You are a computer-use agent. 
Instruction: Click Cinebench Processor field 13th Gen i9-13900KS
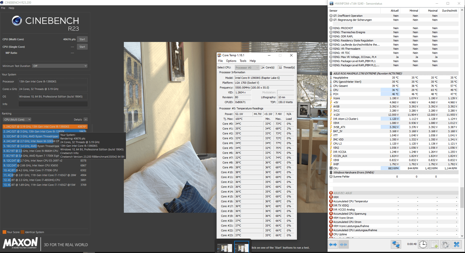[x=53, y=82]
